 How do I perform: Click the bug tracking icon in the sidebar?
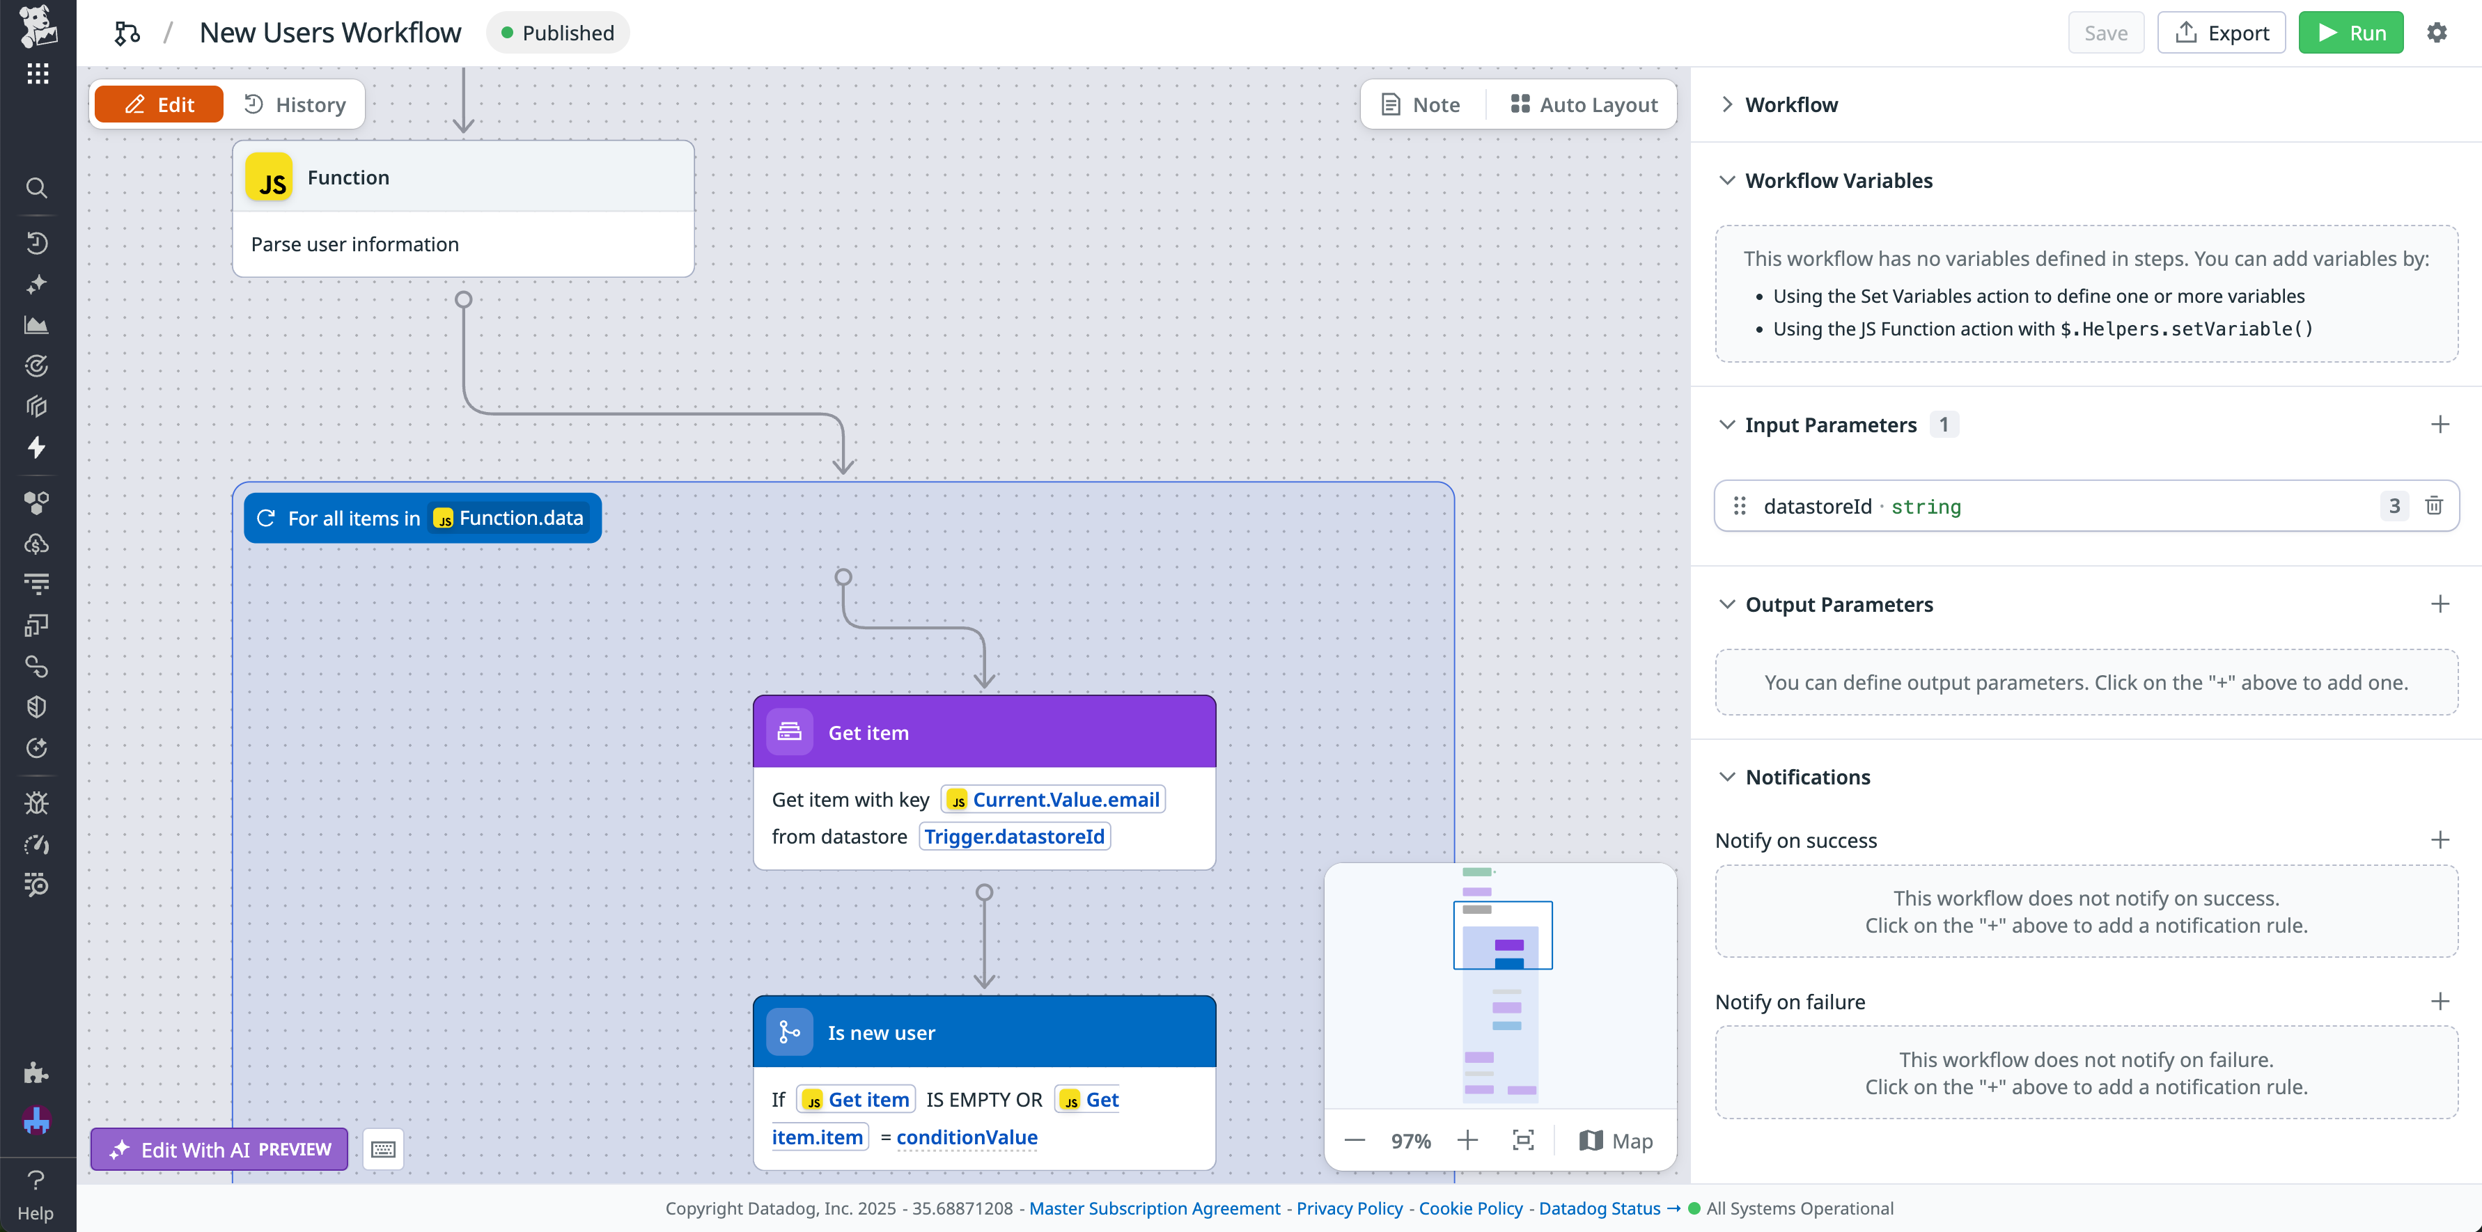click(37, 803)
